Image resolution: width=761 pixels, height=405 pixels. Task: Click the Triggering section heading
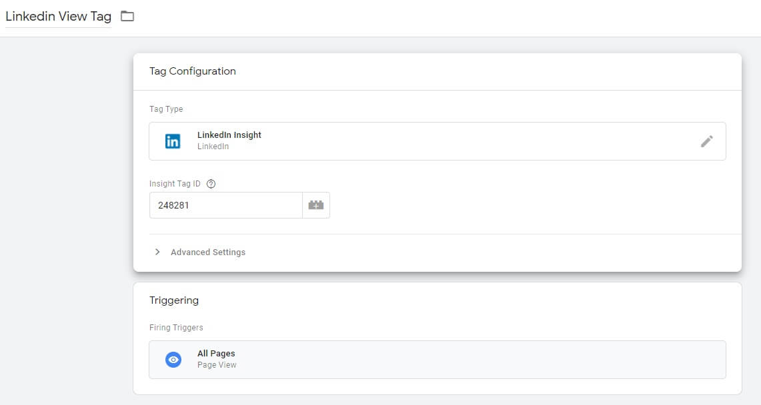click(174, 300)
